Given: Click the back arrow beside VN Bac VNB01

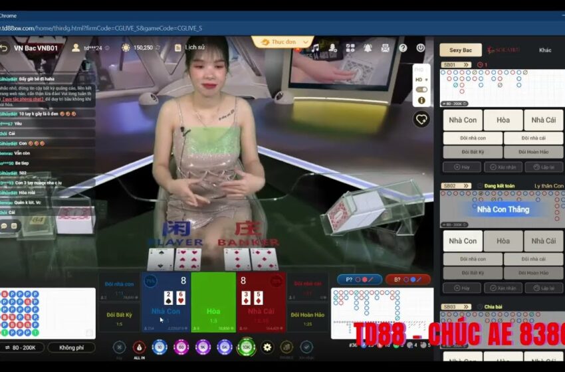Looking at the screenshot, I should click(x=4, y=48).
